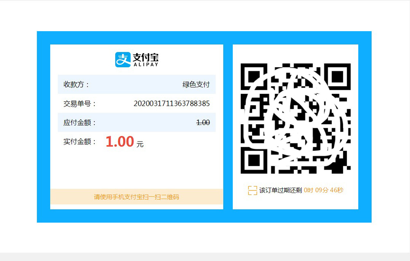Click the blue Alipay logo icon
This screenshot has width=410, height=261.
[x=123, y=59]
